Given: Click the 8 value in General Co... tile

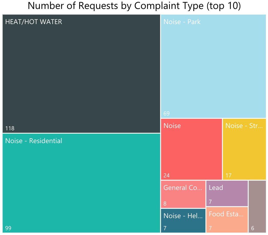Looking at the screenshot, I should click(x=165, y=204).
